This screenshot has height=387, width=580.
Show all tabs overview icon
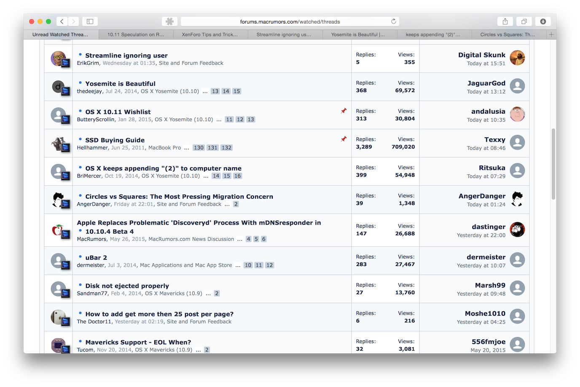(x=524, y=21)
